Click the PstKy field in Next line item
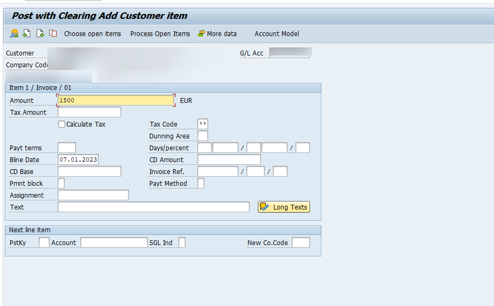 44,242
